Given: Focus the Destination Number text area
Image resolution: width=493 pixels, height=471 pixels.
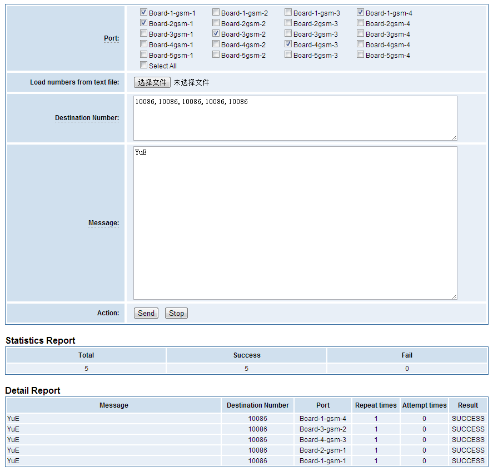Looking at the screenshot, I should [x=295, y=118].
